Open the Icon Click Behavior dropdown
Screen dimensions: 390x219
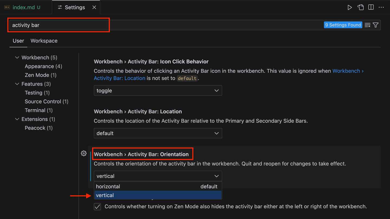(158, 90)
